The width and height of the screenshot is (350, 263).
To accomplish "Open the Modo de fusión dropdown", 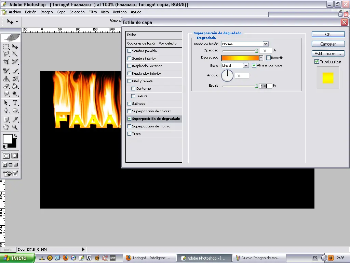I will [265, 44].
